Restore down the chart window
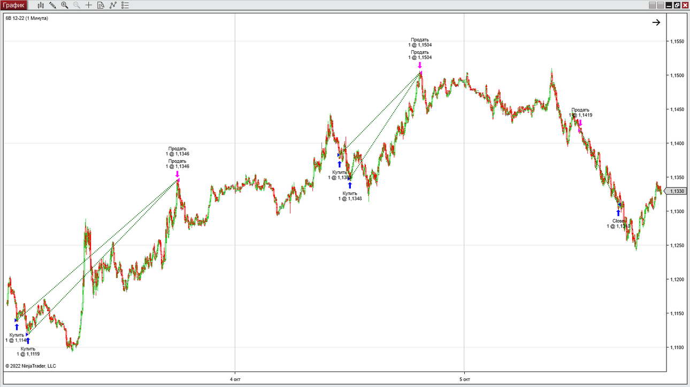 click(677, 5)
